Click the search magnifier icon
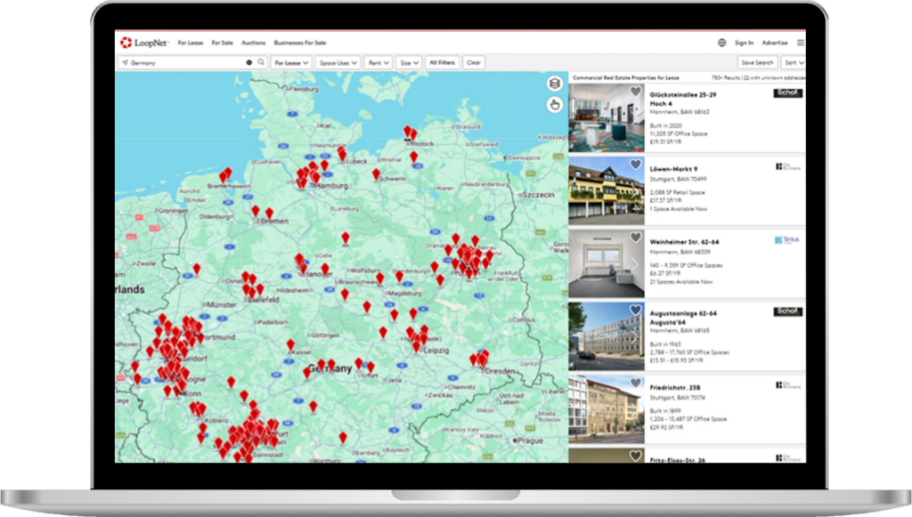 (261, 62)
